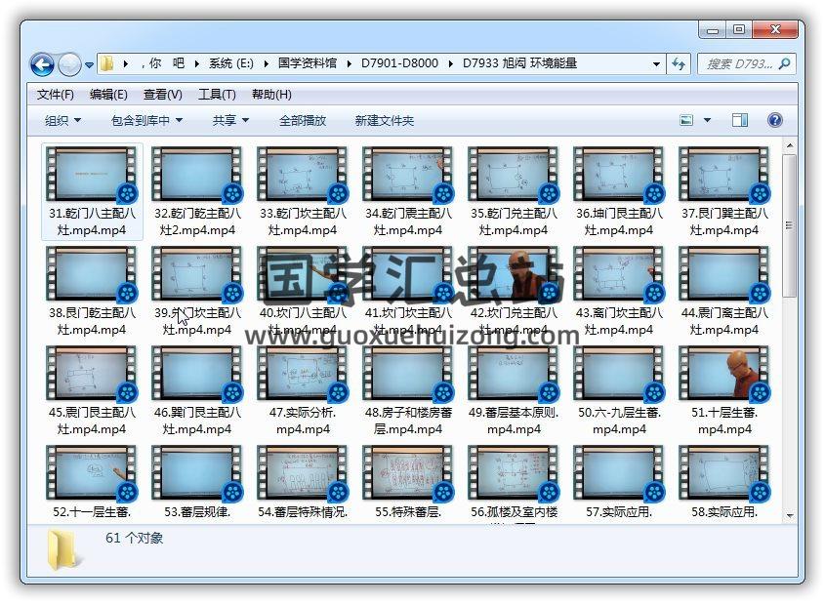Navigate to D7901-D8000 breadcrumb
825x604 pixels.
point(399,63)
